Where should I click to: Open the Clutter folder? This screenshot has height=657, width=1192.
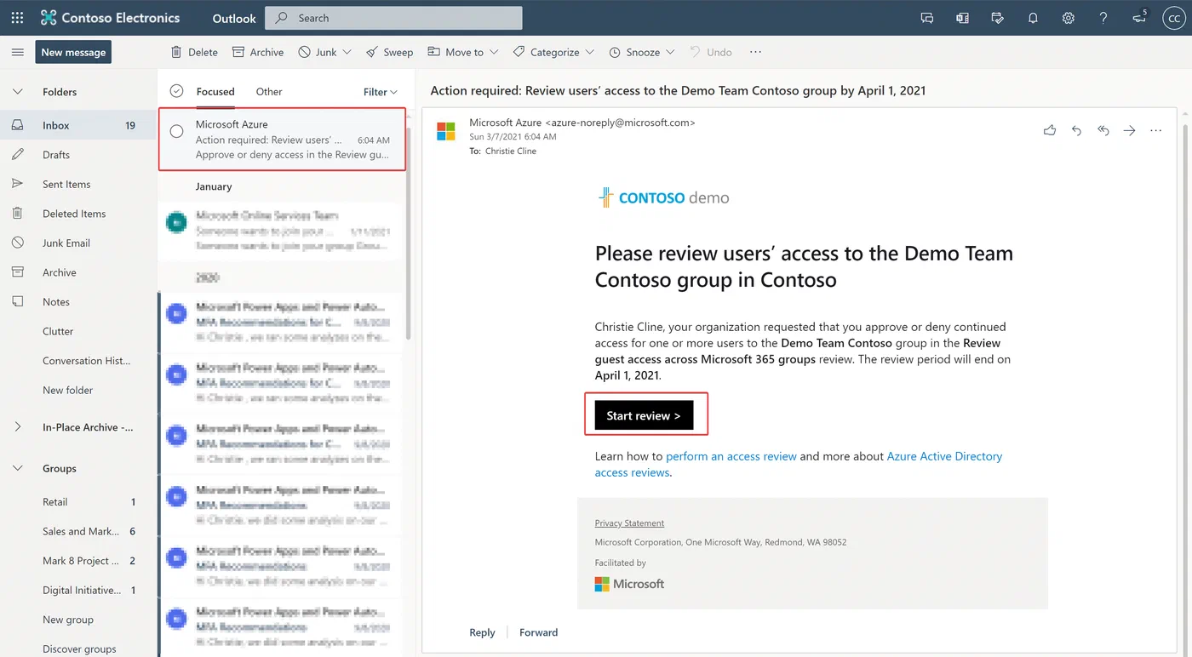[x=78, y=331]
